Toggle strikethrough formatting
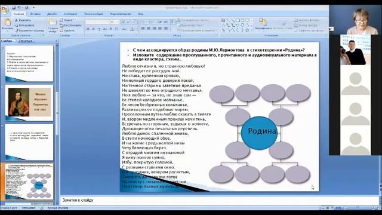 pos(105,29)
